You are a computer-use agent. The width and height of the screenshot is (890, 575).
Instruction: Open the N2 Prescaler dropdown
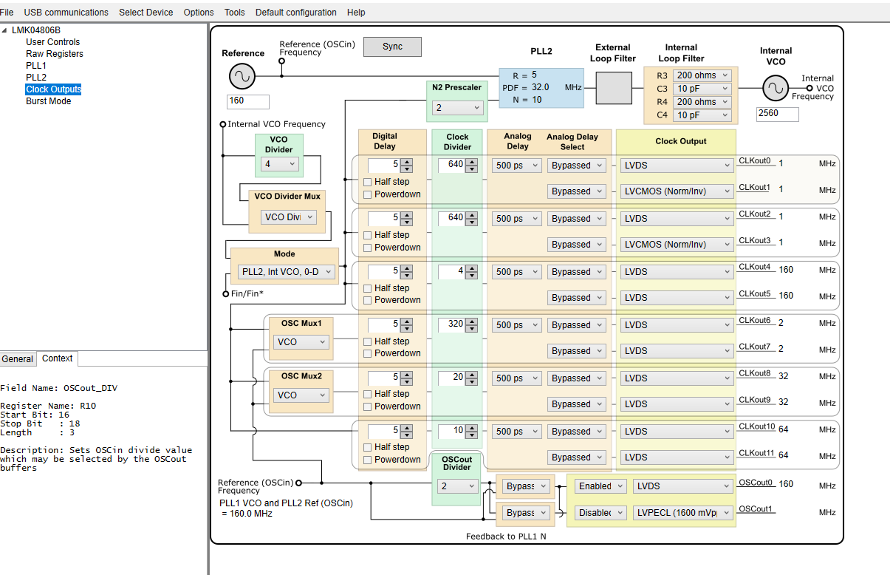point(457,108)
